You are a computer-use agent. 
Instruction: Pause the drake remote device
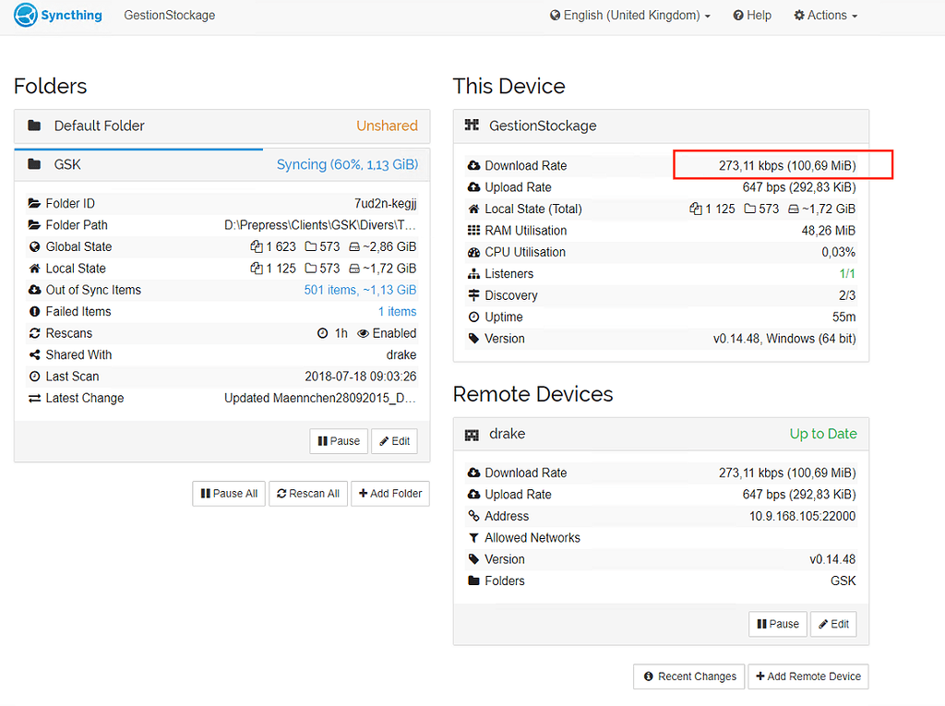(778, 624)
